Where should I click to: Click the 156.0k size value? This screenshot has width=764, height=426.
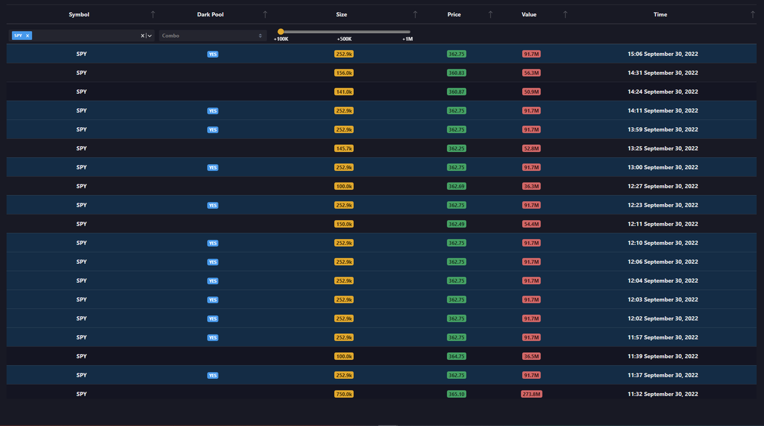click(344, 73)
